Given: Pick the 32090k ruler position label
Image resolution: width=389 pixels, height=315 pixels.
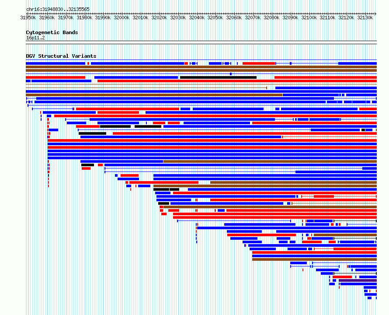Looking at the screenshot, I should [290, 17].
